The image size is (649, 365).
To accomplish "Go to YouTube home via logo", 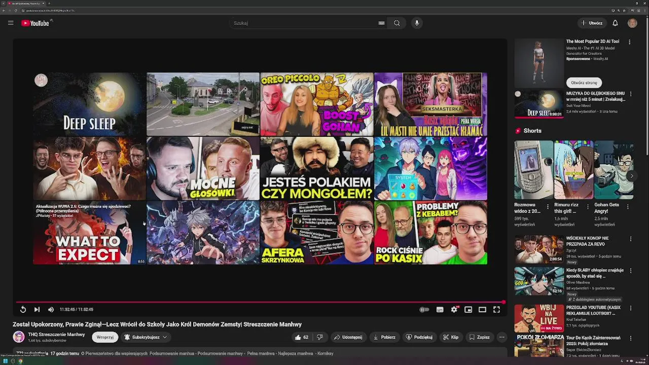I will coord(35,23).
